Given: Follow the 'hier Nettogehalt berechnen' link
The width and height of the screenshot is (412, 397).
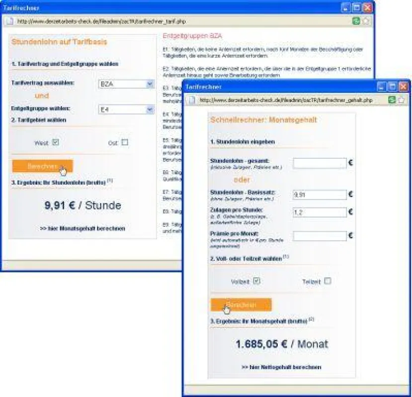Looking at the screenshot, I should (x=281, y=367).
